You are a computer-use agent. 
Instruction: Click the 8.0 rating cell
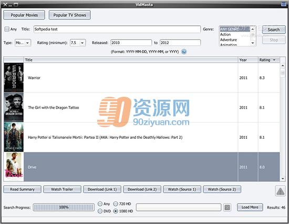coord(269,167)
